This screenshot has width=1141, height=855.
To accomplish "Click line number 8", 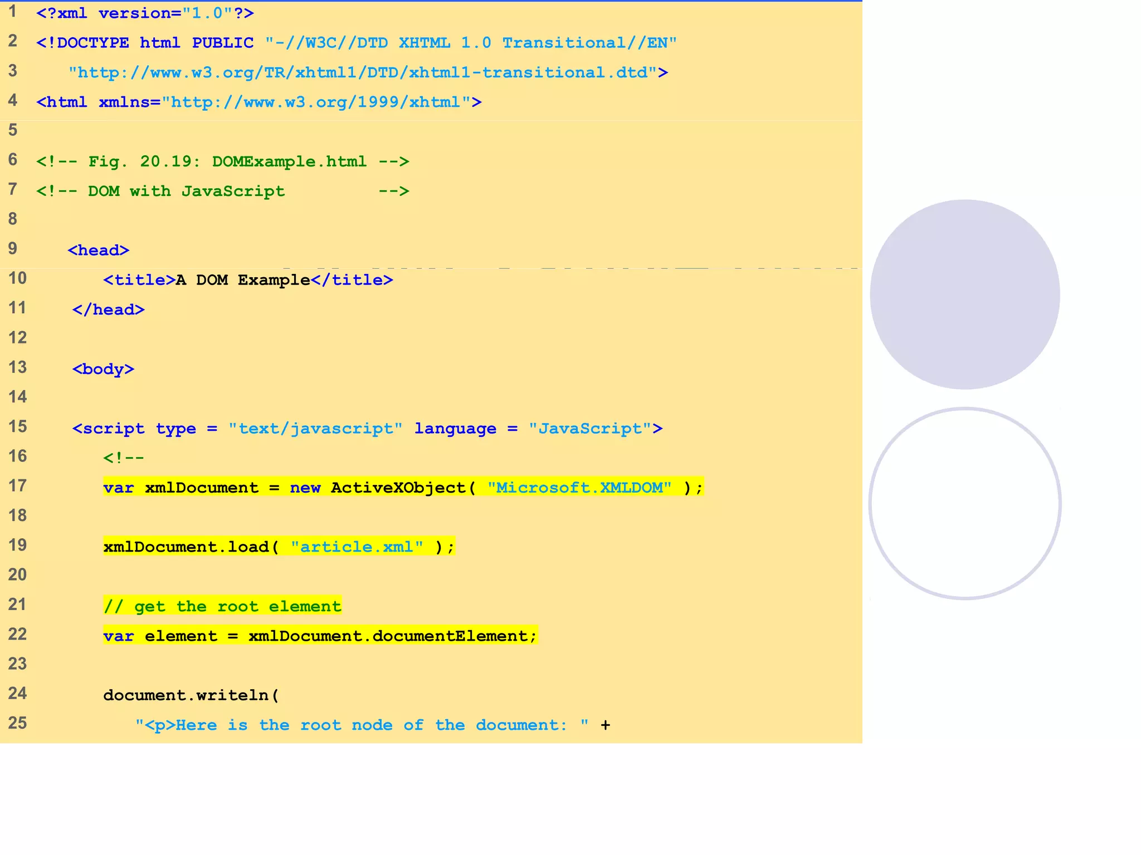I will (x=13, y=219).
